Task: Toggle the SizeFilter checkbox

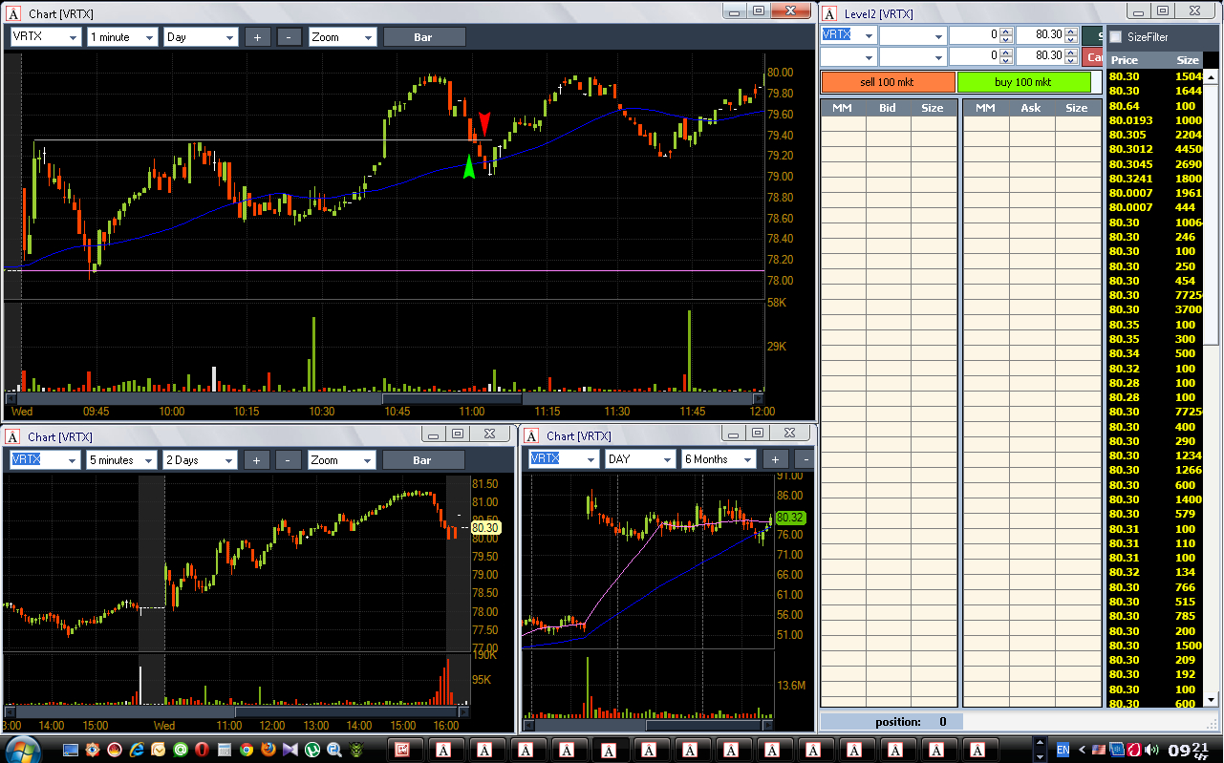Action: (x=1115, y=37)
